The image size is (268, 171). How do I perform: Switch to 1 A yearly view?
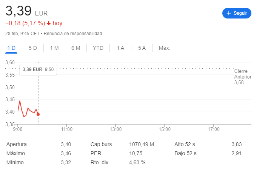pos(120,48)
